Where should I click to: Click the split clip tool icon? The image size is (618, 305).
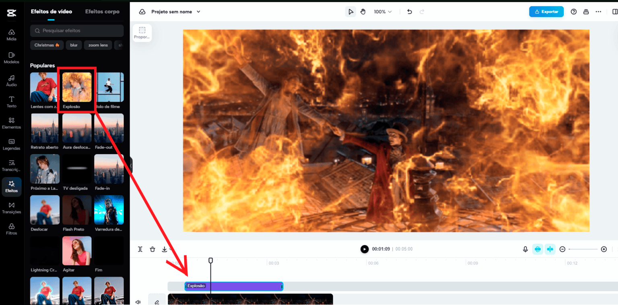(x=140, y=249)
